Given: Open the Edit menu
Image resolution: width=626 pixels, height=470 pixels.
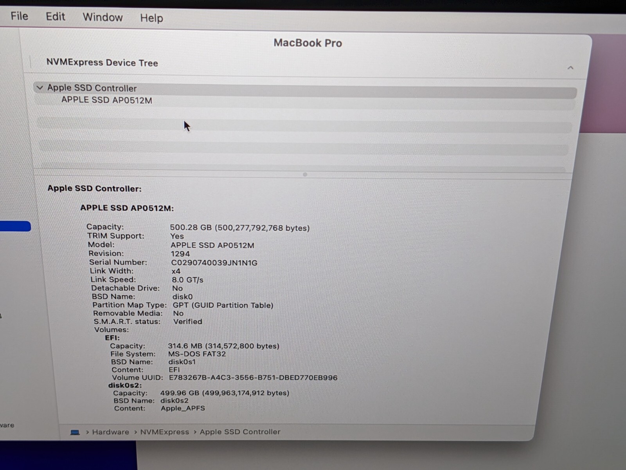Looking at the screenshot, I should click(x=56, y=16).
